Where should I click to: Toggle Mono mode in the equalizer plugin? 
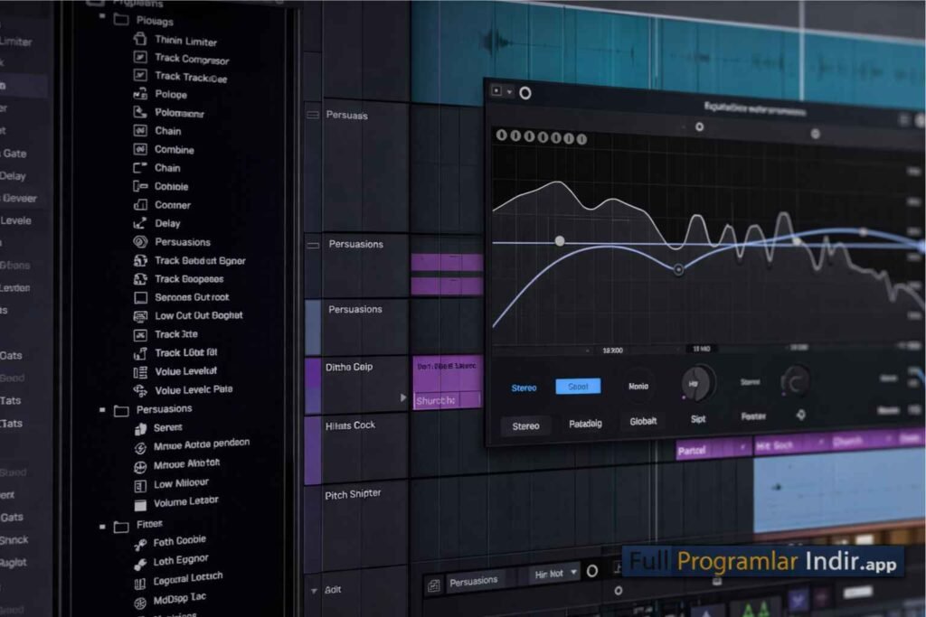(639, 385)
